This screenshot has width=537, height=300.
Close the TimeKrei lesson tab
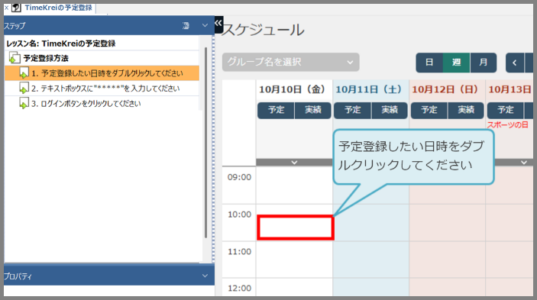pos(7,8)
